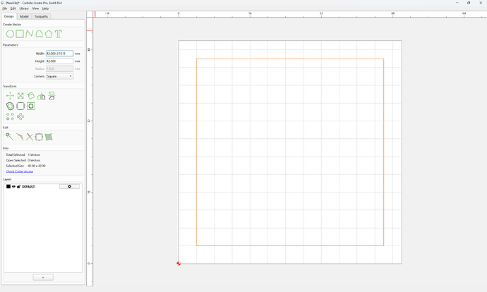Screen dimensions: 487x292
Task: Click the 'Open Selected: 0 Vectors' text
Action: point(23,160)
